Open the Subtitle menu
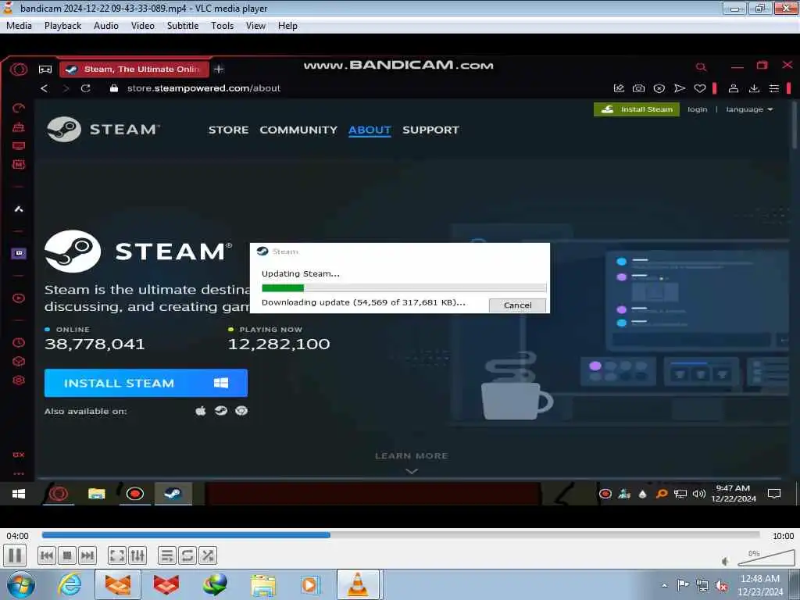Image resolution: width=800 pixels, height=600 pixels. point(183,26)
